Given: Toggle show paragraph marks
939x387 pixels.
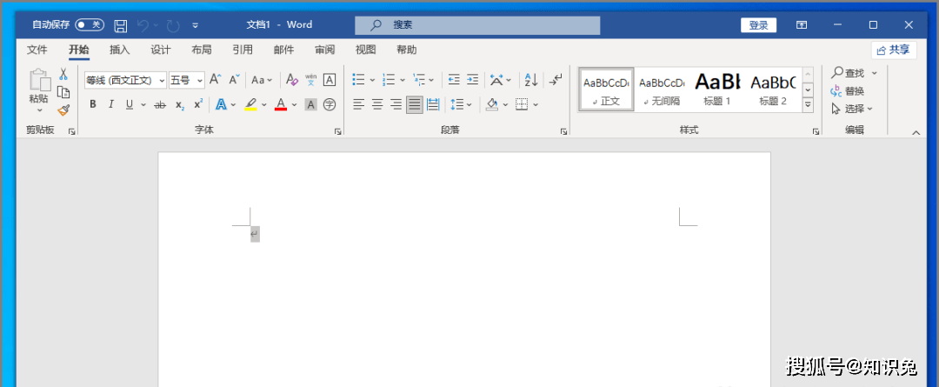Looking at the screenshot, I should 556,80.
